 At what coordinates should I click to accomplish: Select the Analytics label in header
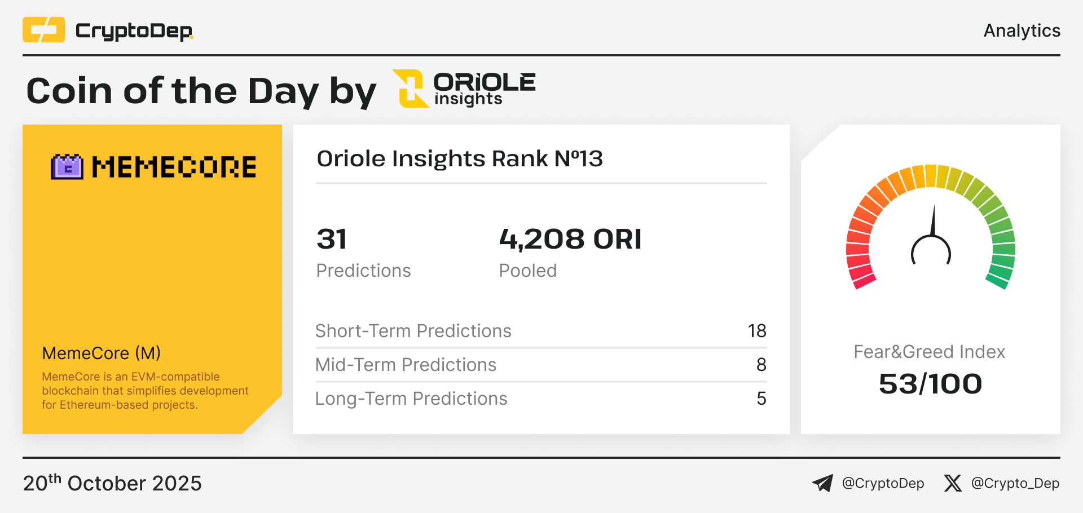(1022, 30)
